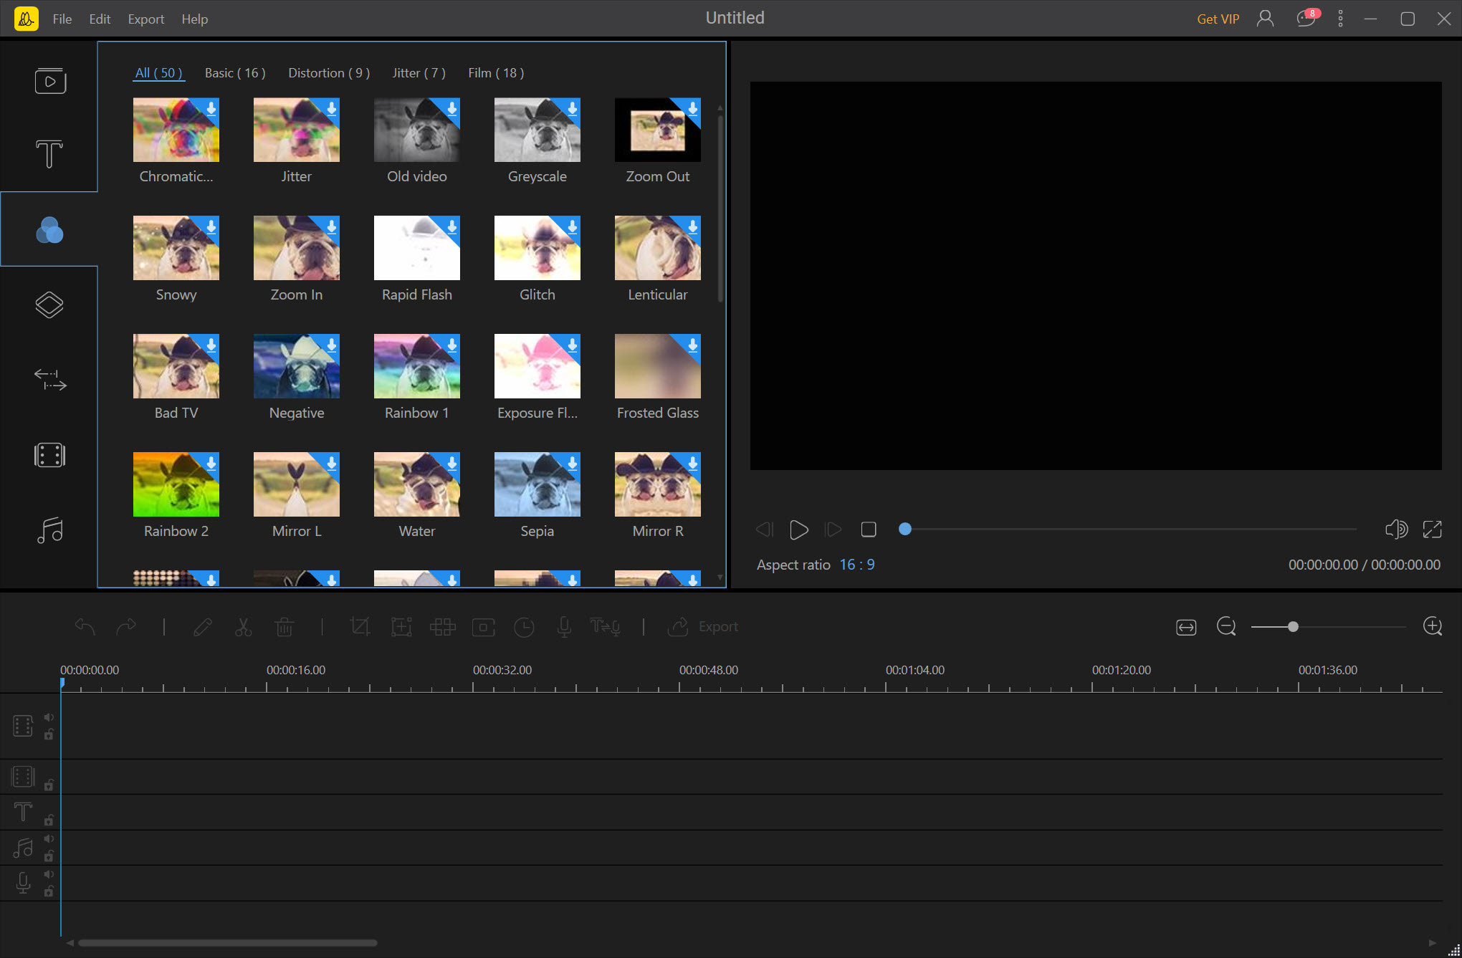
Task: Open the 16 : 9 aspect ratio selector
Action: pos(856,565)
